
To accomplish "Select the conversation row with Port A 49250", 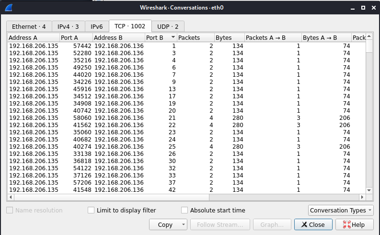I will click(186, 68).
